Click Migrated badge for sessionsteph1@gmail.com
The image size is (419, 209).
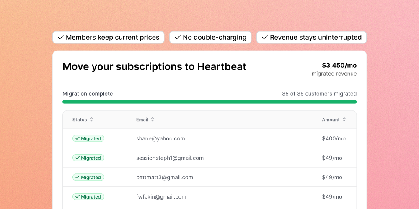(88, 158)
